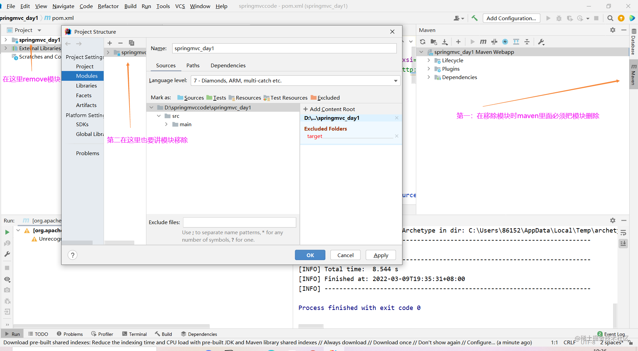Expand Lifecycle in Maven panel
Viewport: 638px width, 351px height.
[x=429, y=60]
